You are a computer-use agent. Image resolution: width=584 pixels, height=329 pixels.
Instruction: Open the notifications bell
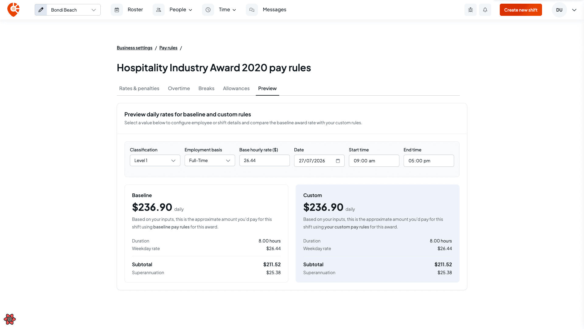(x=485, y=10)
